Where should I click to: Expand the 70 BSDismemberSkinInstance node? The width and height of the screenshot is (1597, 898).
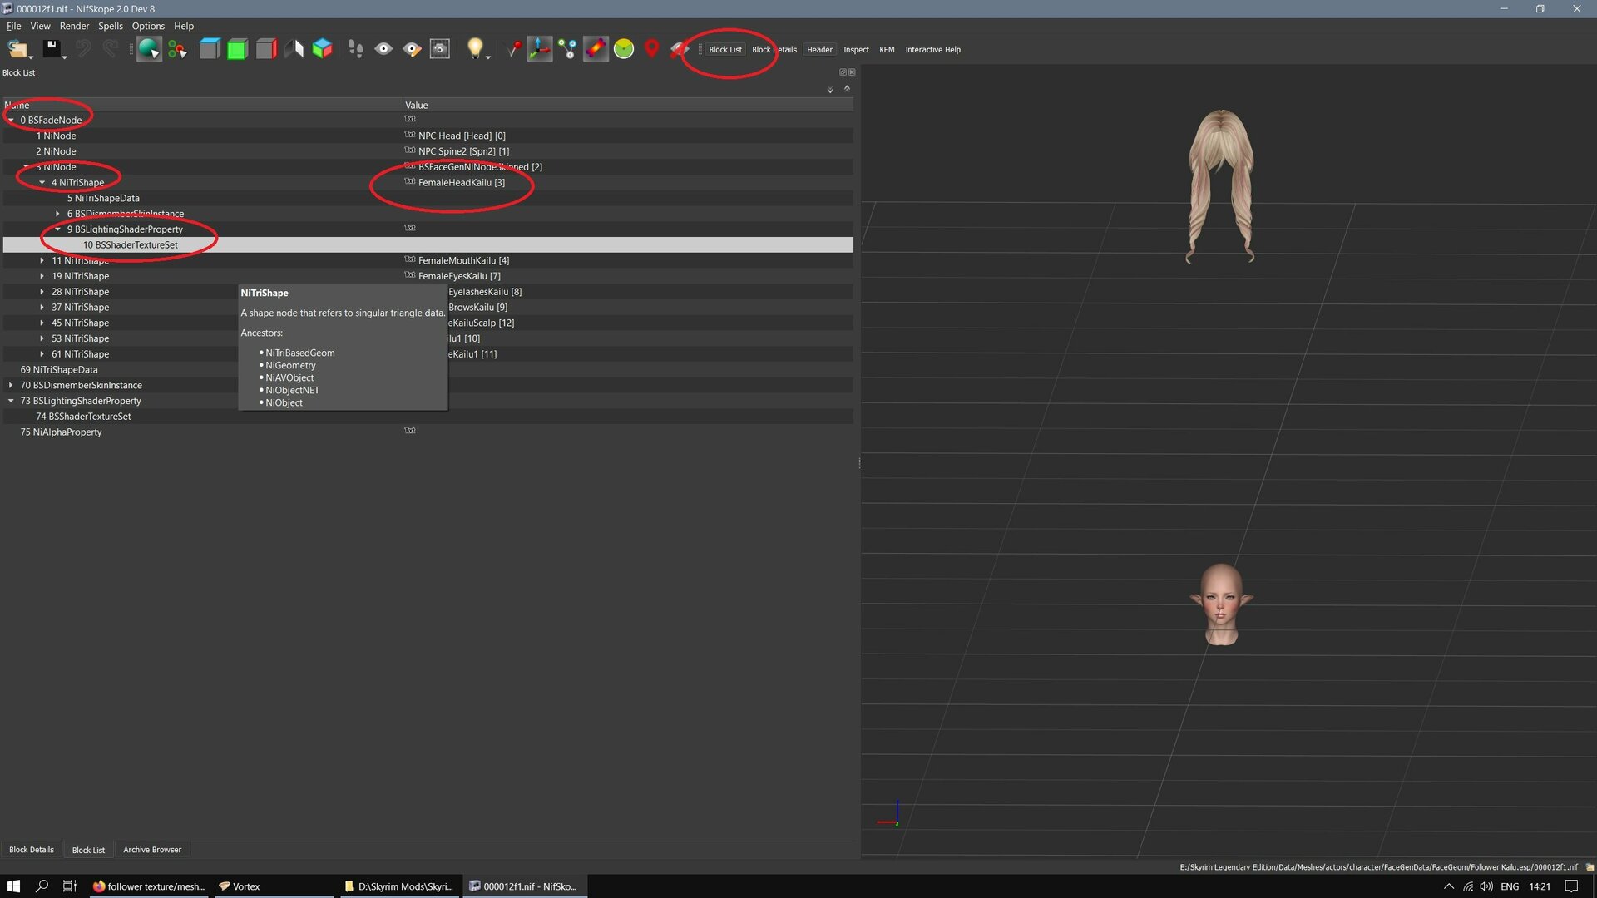click(x=11, y=385)
